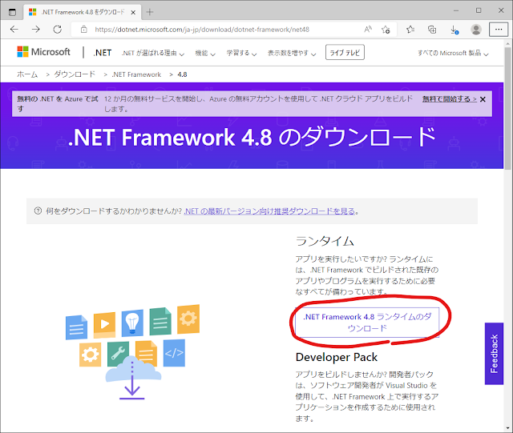Screen dimensions: 513x433
Task: Click the question mark help icon
Action: coord(38,210)
